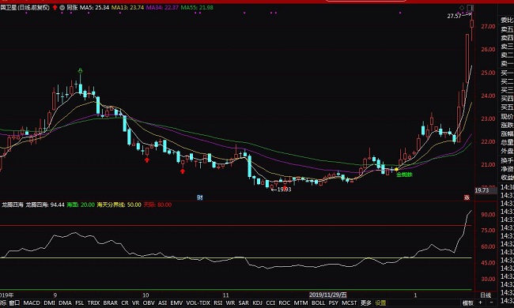514x308 pixels.
Task: Select the SAR indicator tab
Action: tap(244, 303)
